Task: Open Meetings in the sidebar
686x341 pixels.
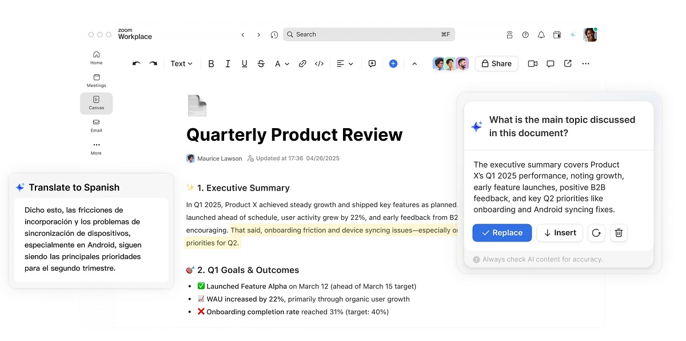Action: click(96, 81)
